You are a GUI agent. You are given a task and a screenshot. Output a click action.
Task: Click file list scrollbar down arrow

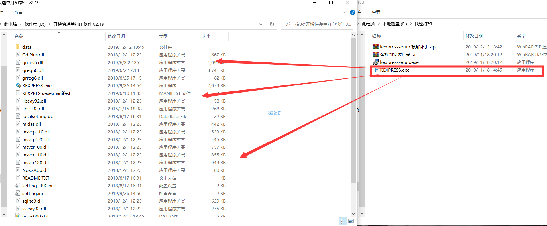(x=353, y=214)
